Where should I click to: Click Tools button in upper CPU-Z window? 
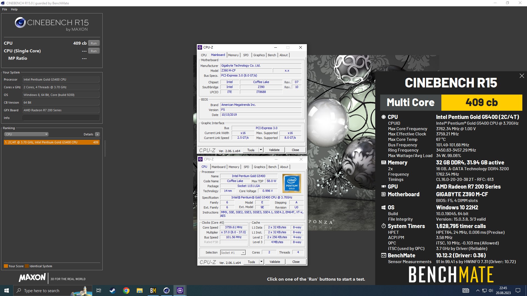[x=251, y=150]
